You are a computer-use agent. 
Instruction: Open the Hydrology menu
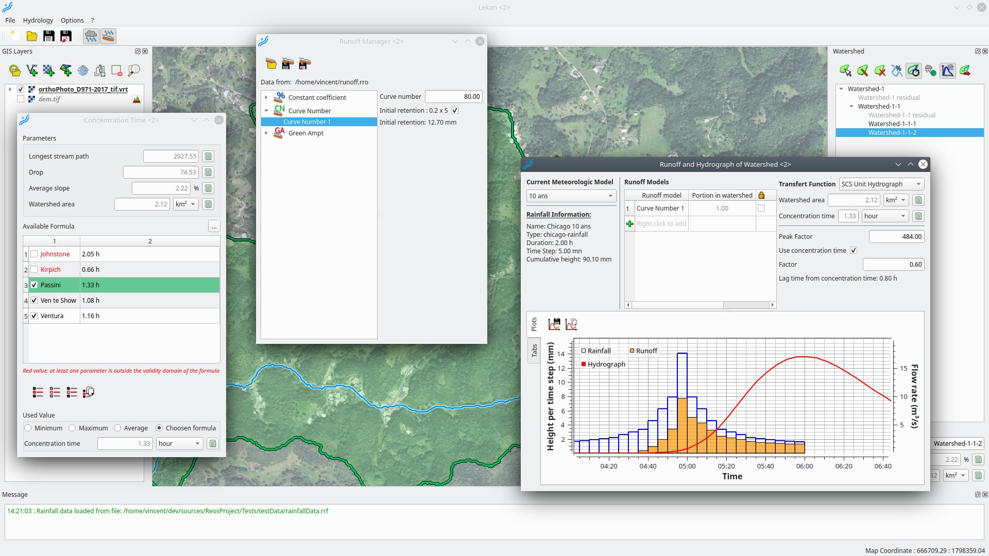coord(38,21)
